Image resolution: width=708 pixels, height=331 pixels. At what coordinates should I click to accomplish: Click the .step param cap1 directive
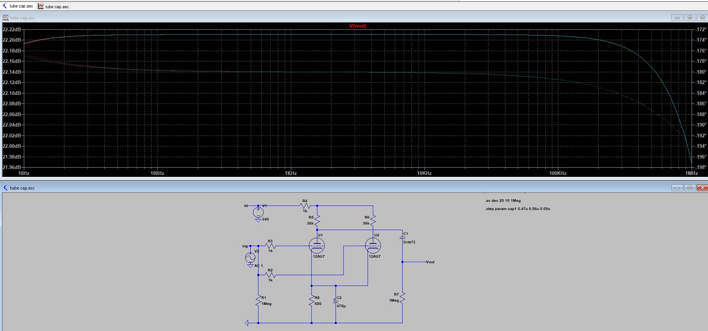click(x=517, y=209)
